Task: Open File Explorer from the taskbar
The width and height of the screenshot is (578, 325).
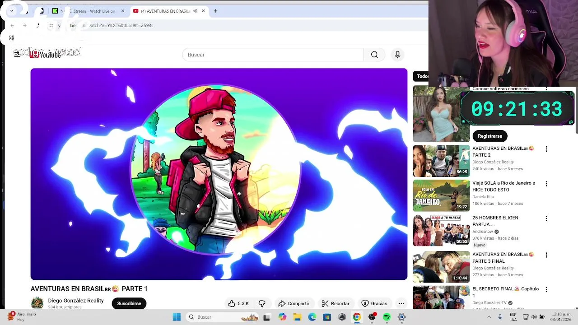Action: click(297, 317)
